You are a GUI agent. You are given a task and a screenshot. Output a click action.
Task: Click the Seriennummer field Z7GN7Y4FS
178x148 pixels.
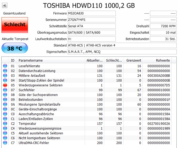pyautogui.click(x=92, y=20)
